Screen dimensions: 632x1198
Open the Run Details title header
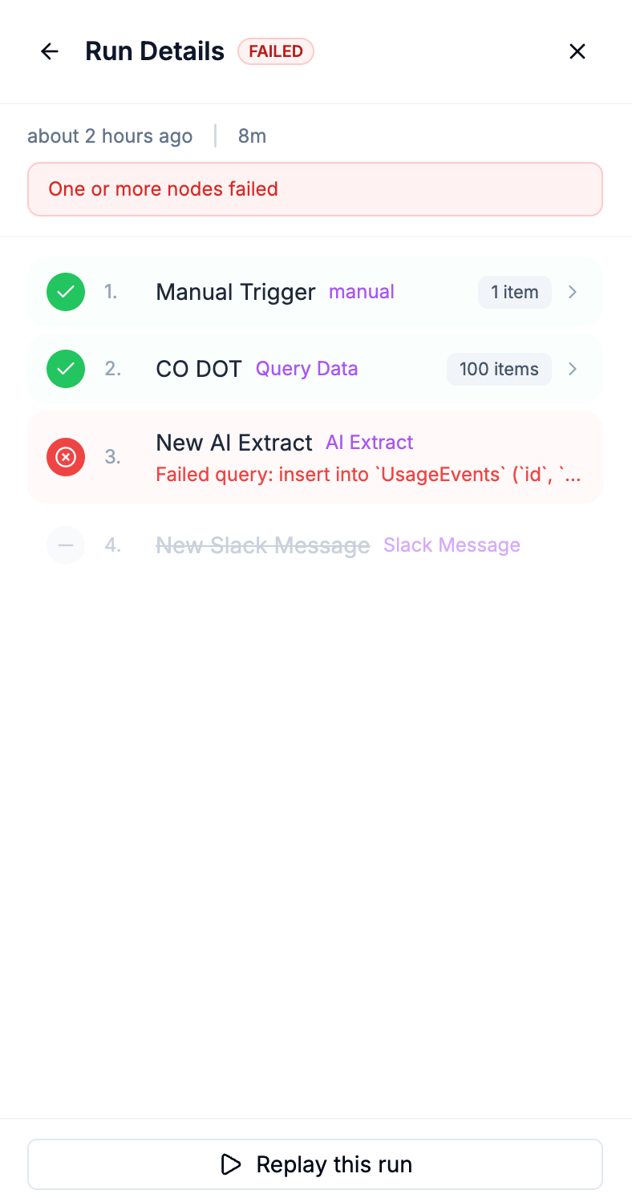click(x=155, y=51)
